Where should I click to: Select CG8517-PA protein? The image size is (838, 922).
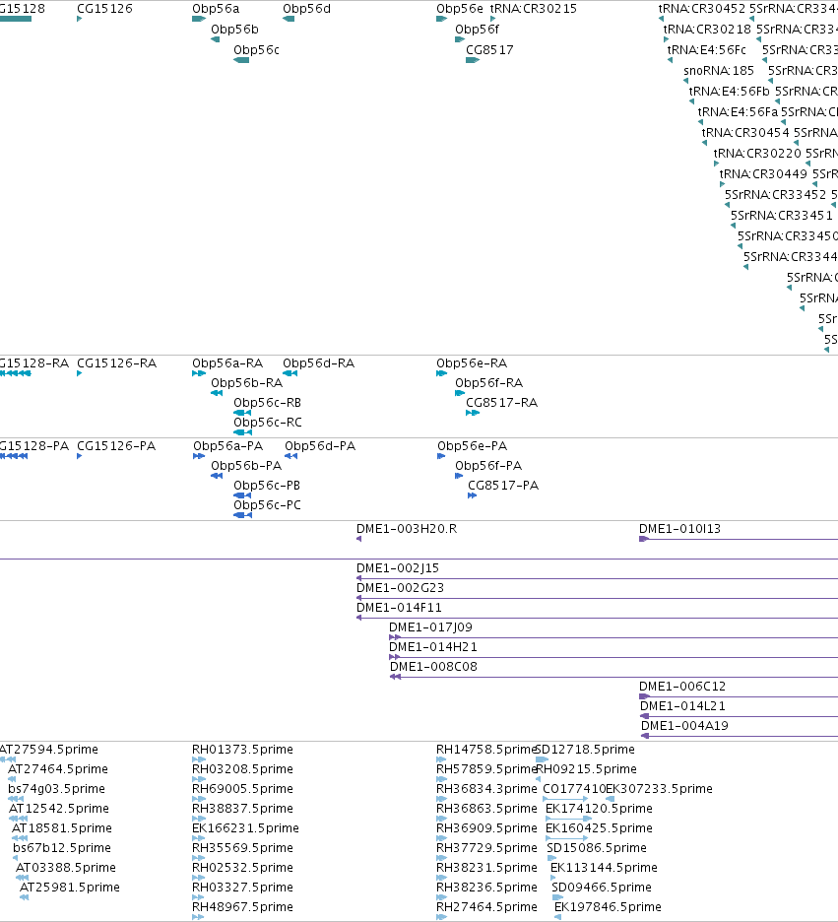pos(472,495)
